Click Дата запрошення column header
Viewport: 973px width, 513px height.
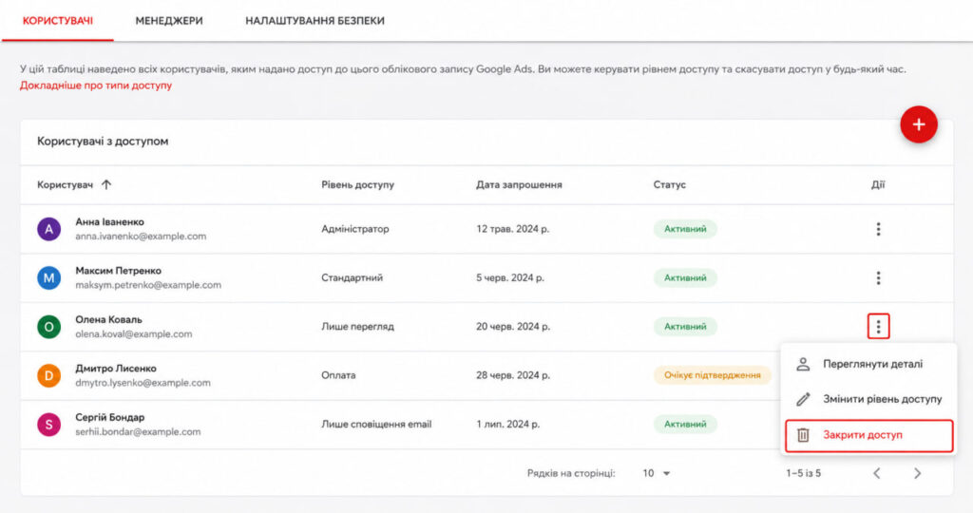coord(519,185)
